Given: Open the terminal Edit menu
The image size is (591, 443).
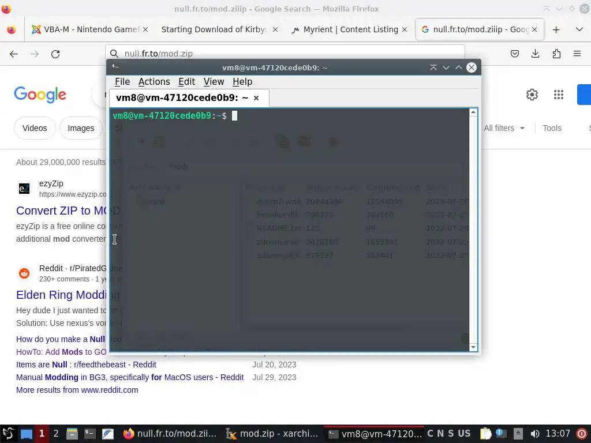Looking at the screenshot, I should 186,82.
